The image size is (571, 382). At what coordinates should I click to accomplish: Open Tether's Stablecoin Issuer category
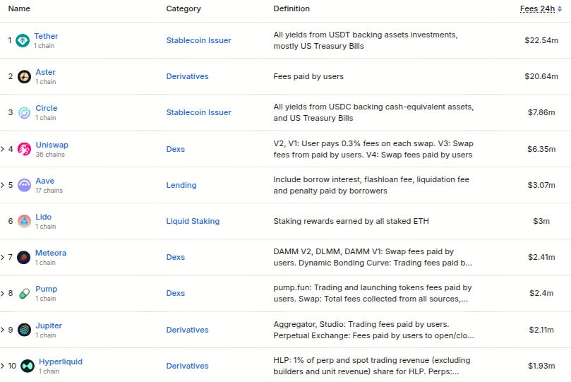point(198,40)
